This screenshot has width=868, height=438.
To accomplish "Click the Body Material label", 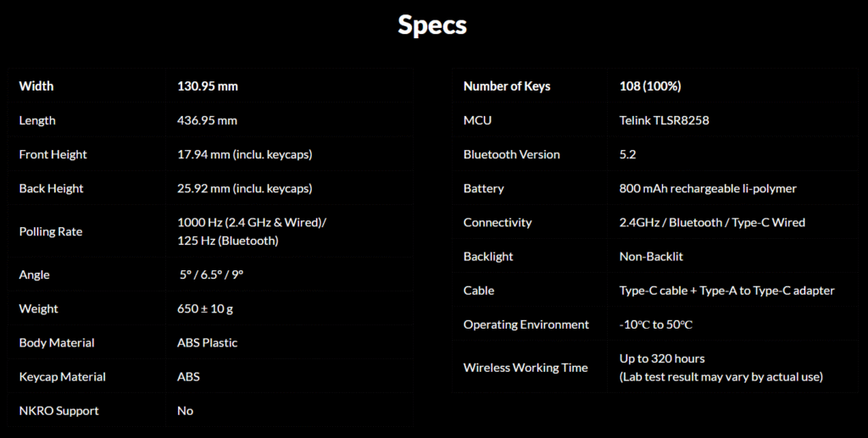I will pos(57,342).
